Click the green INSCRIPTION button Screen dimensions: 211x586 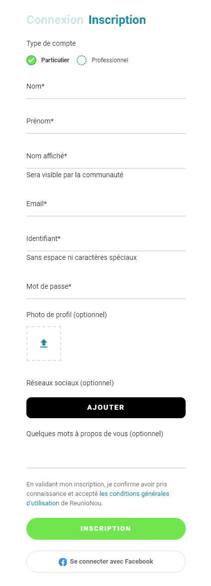coord(106,528)
